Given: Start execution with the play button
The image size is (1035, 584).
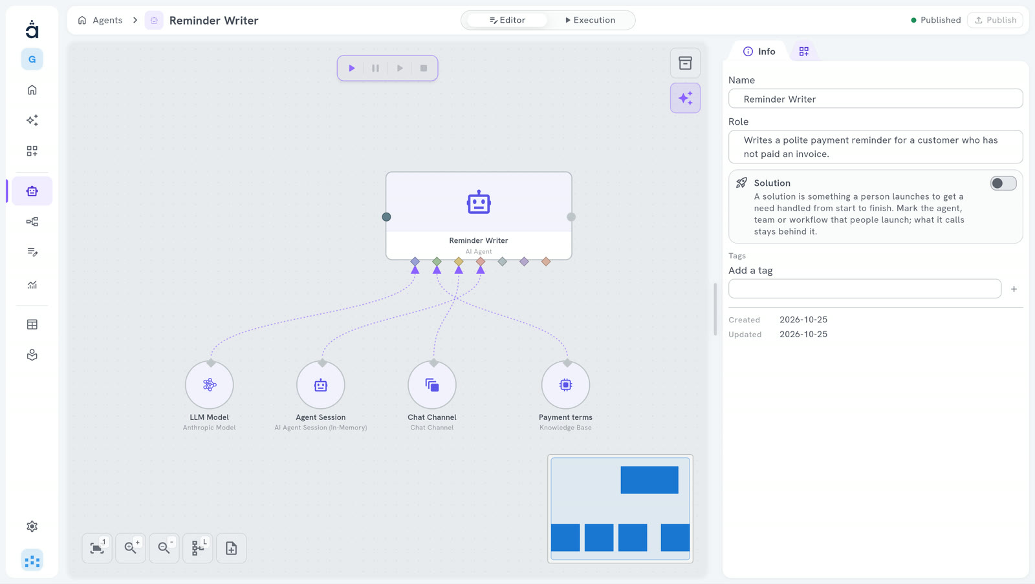Looking at the screenshot, I should coord(352,68).
